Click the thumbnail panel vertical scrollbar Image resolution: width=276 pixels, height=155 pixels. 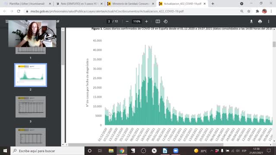63,47
